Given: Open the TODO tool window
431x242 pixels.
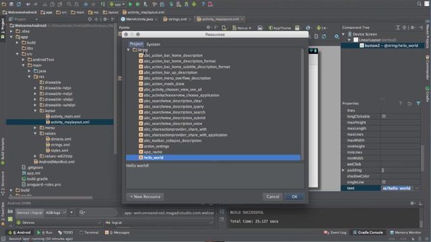Looking at the screenshot, I should [65, 233].
